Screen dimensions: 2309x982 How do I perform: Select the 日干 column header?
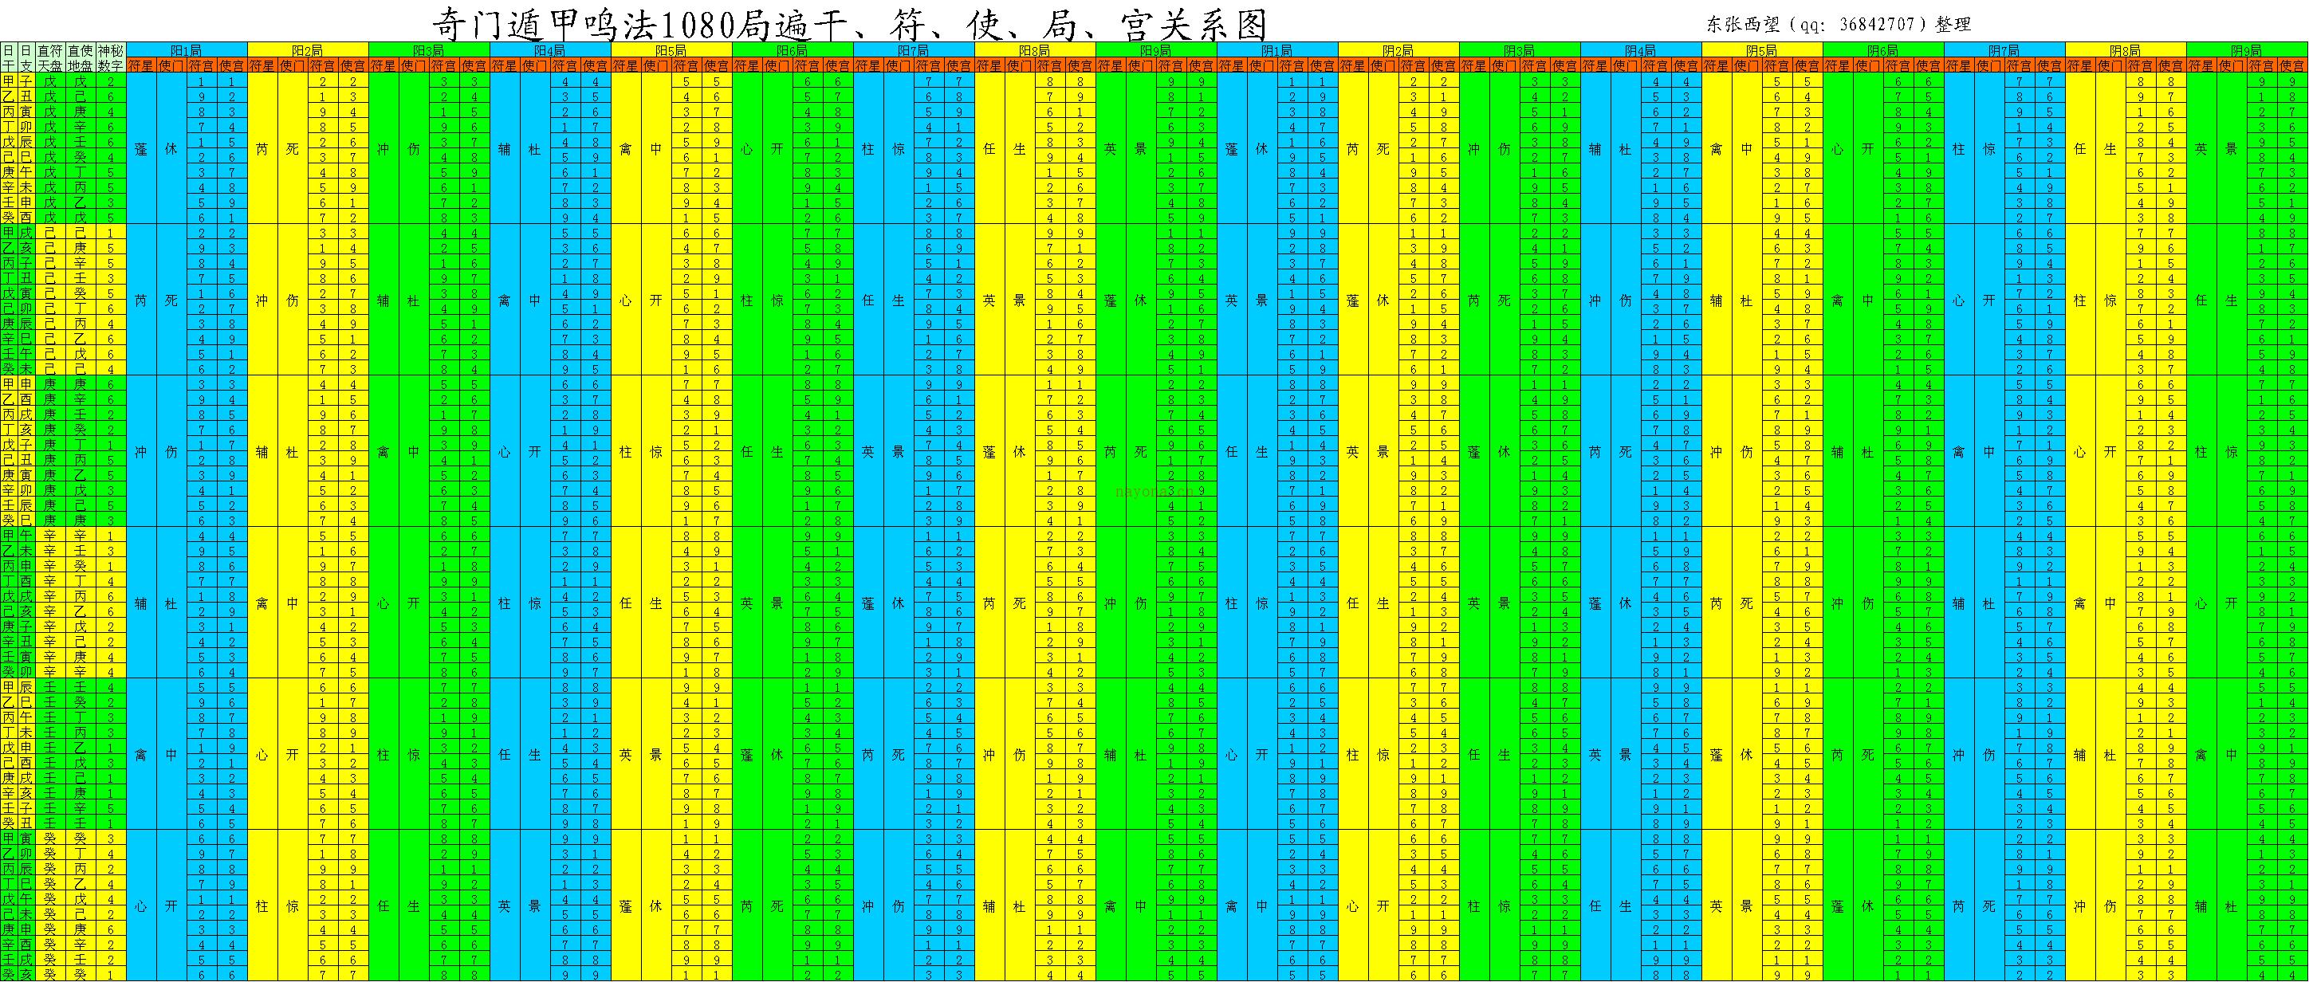tap(8, 57)
